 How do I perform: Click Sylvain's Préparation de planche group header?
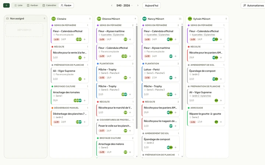click(x=206, y=87)
